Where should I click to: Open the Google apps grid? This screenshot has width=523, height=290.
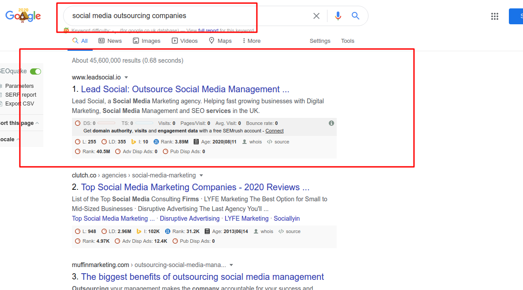pos(495,16)
